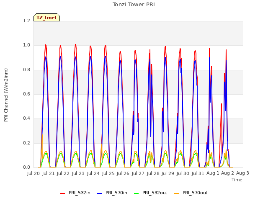Click the Jul 29 x-axis tick label
268x201 pixels.
(168, 173)
